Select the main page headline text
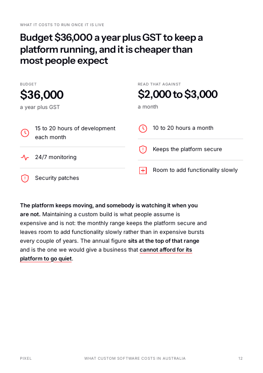The height and width of the screenshot is (373, 263). [111, 49]
